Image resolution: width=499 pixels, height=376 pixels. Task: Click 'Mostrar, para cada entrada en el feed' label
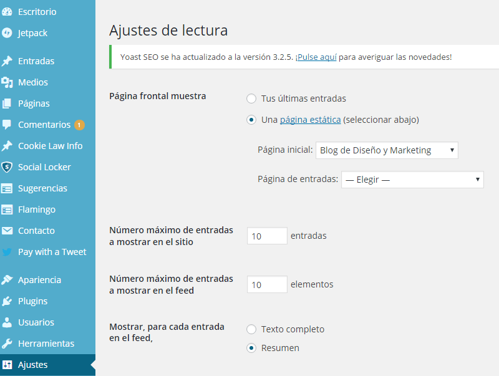pyautogui.click(x=167, y=332)
